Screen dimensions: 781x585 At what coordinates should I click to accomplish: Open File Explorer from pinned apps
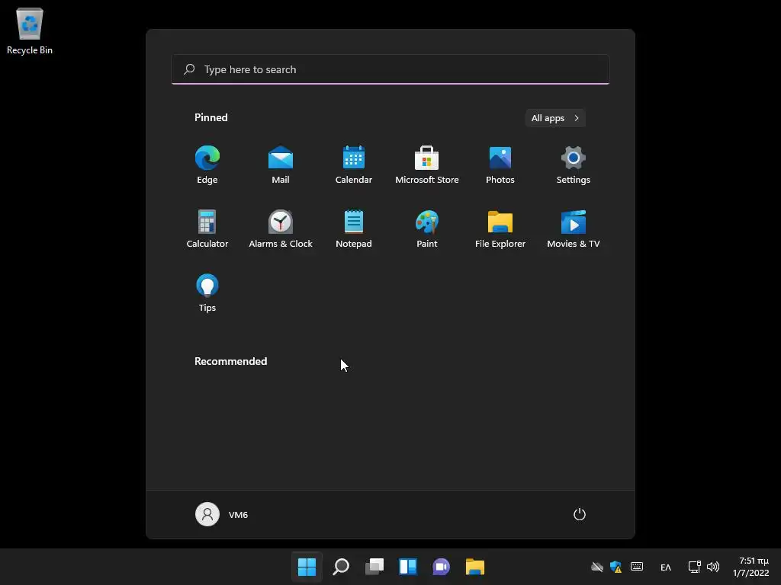500,229
